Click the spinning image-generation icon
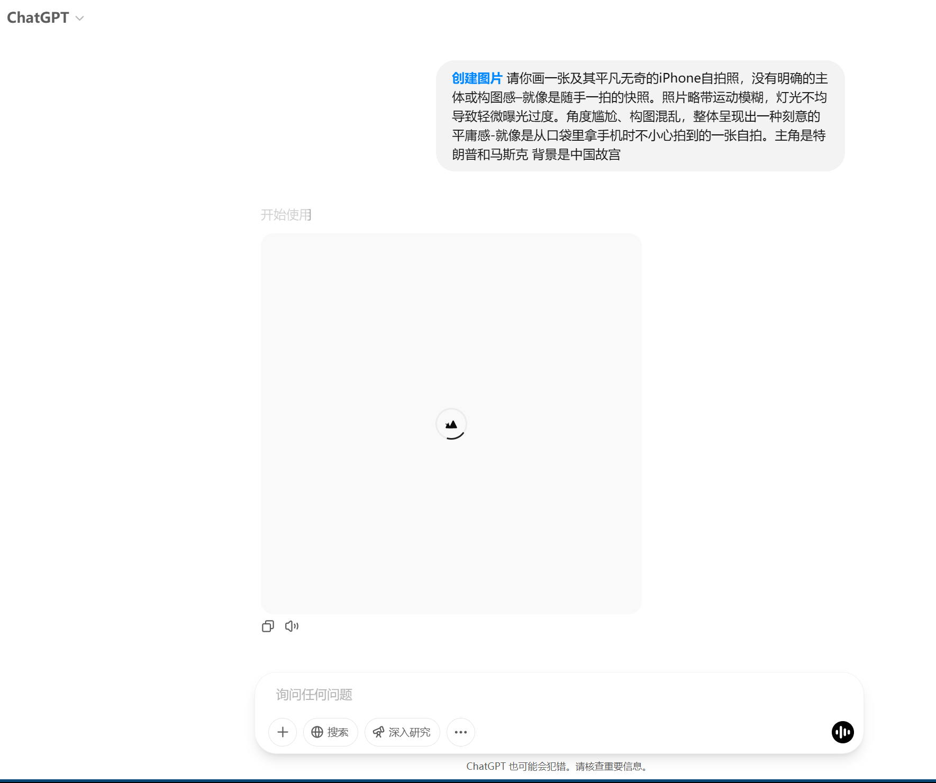Screen dimensions: 936x783 click(451, 424)
